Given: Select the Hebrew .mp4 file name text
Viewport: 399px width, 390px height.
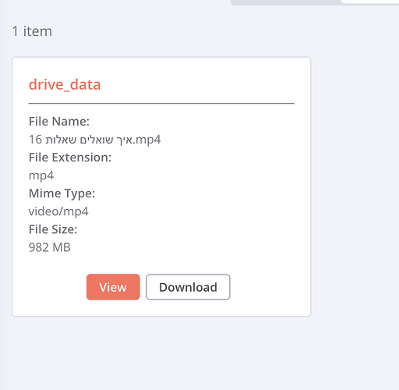Looking at the screenshot, I should (x=94, y=140).
